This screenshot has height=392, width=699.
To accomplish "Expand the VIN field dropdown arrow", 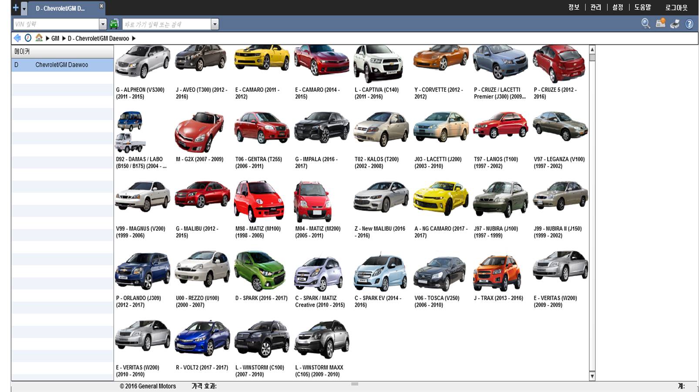I will 103,24.
